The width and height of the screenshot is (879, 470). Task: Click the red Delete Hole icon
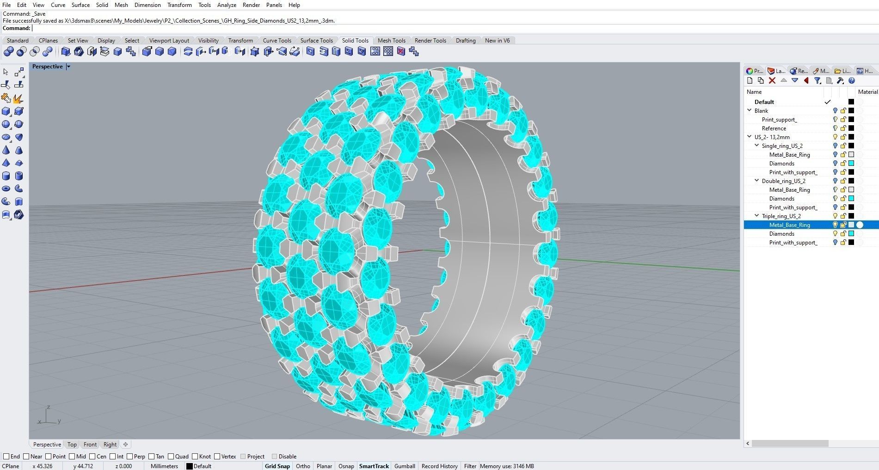(x=401, y=52)
